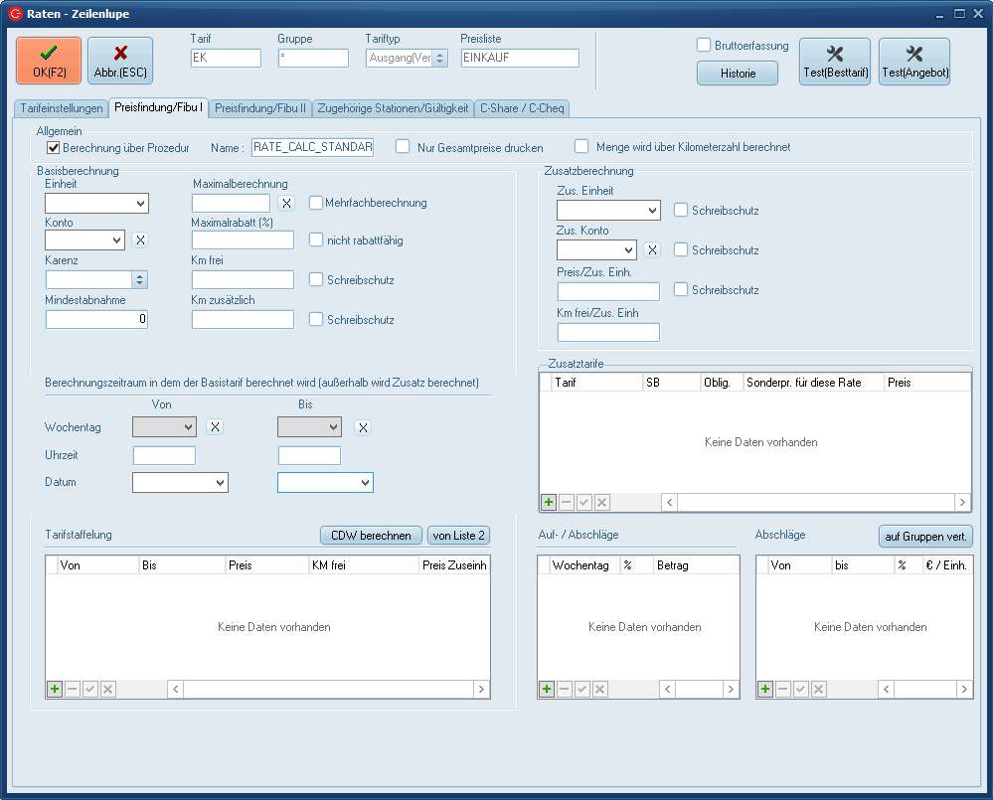Run Test(Besttarif) tool

coord(834,62)
